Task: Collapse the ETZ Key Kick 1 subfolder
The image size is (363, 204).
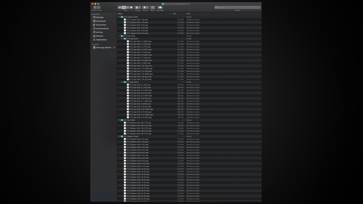Action: tap(122, 39)
